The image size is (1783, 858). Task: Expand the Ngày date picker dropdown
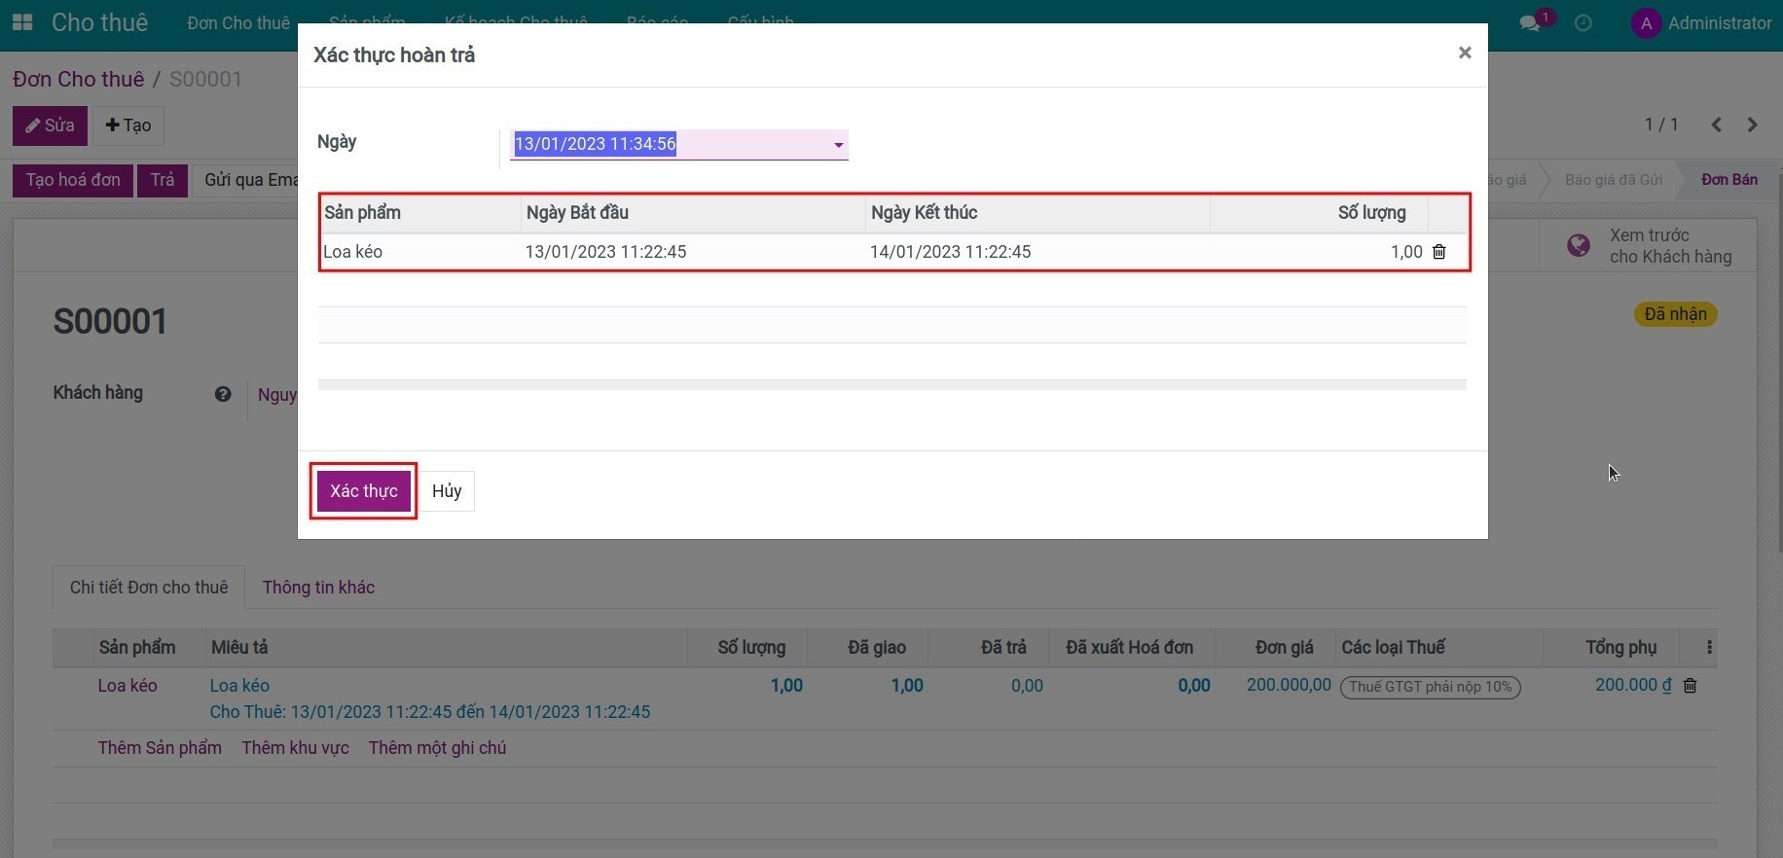838,145
